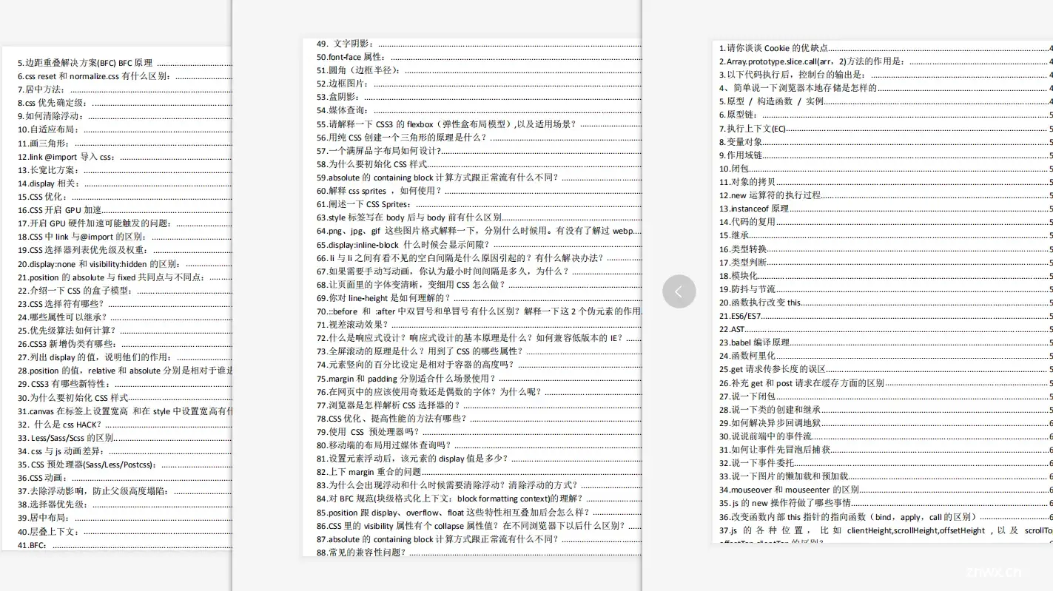Go to previous page with the left arrow
1053x591 pixels.
pyautogui.click(x=679, y=291)
